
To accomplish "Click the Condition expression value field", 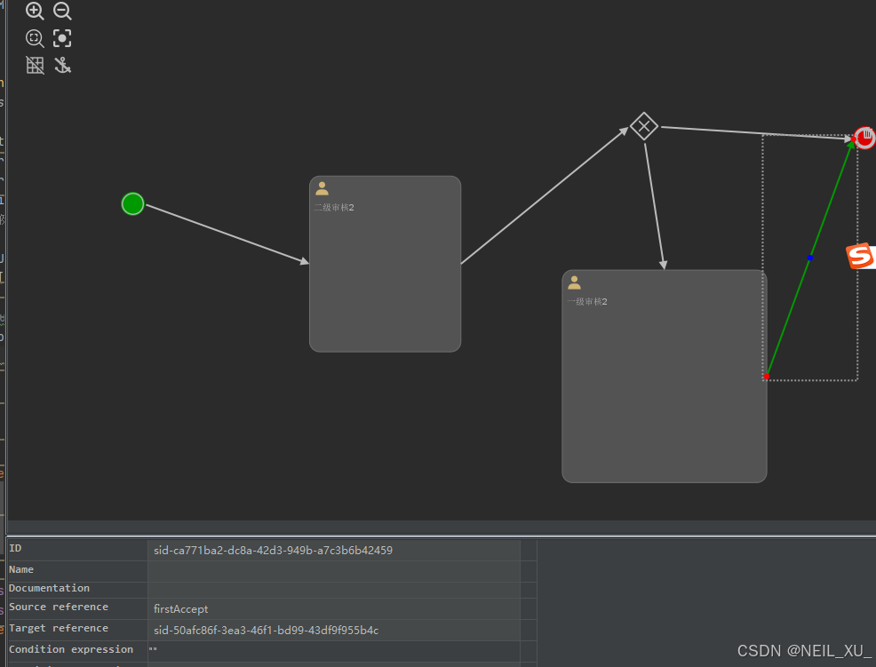I will 333,650.
